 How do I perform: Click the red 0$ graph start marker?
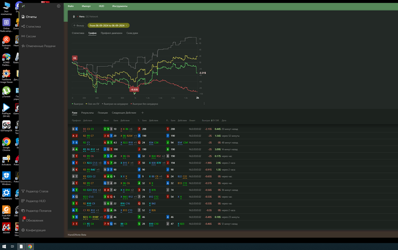click(74, 58)
